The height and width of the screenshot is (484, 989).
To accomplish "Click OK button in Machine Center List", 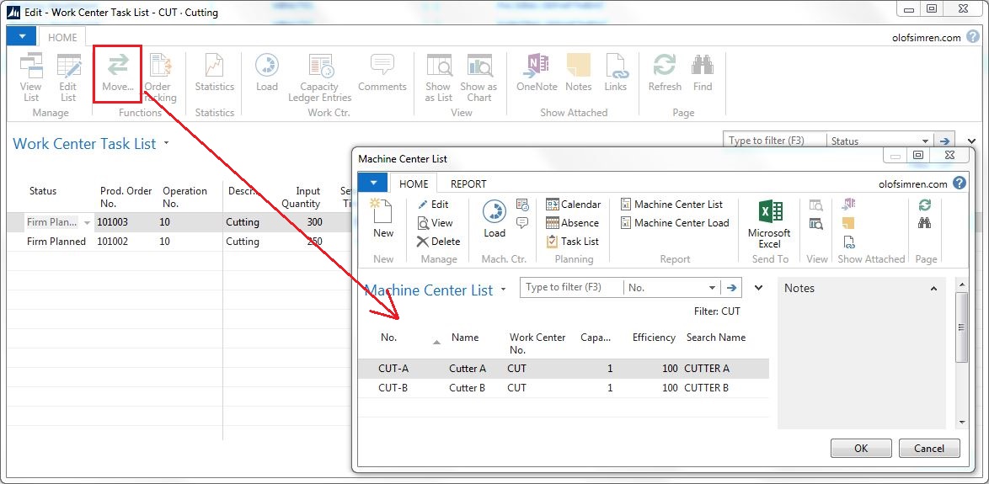I will [x=861, y=448].
